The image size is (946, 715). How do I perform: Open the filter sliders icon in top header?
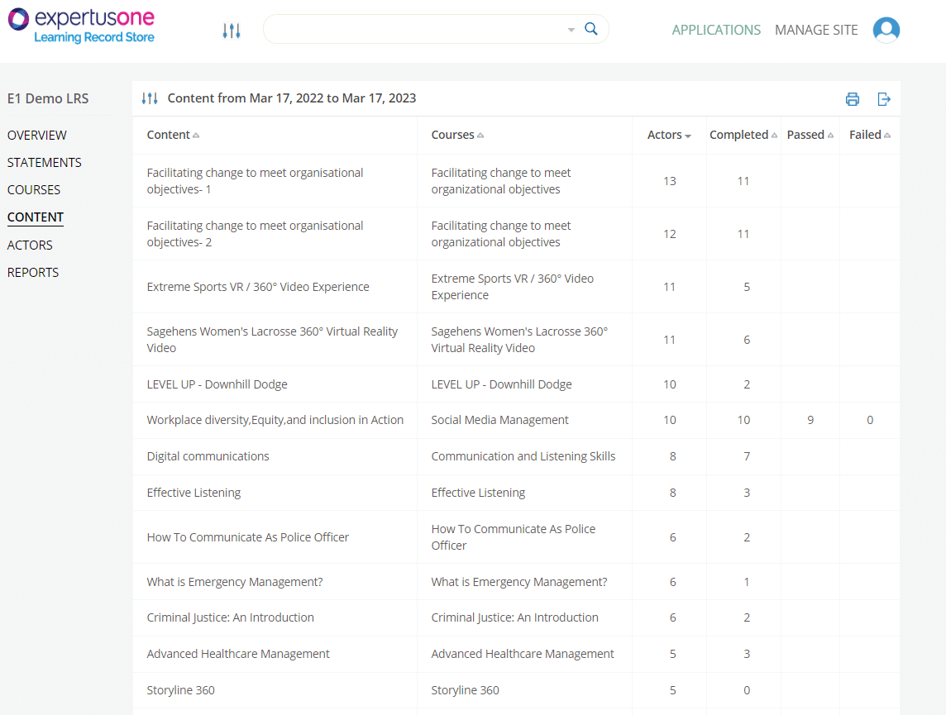coord(232,30)
